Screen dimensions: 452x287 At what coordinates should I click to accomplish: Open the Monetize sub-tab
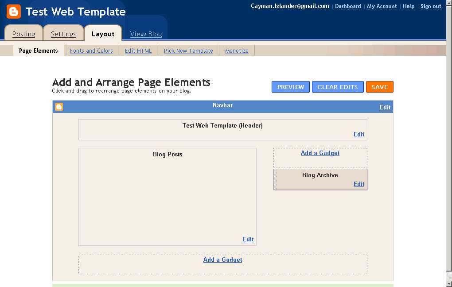[237, 51]
